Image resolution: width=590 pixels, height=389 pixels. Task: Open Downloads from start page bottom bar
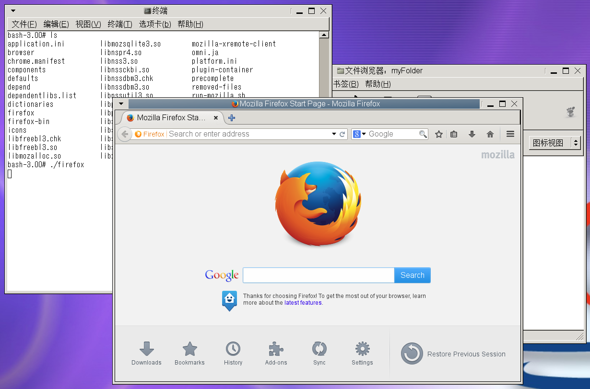[146, 354]
